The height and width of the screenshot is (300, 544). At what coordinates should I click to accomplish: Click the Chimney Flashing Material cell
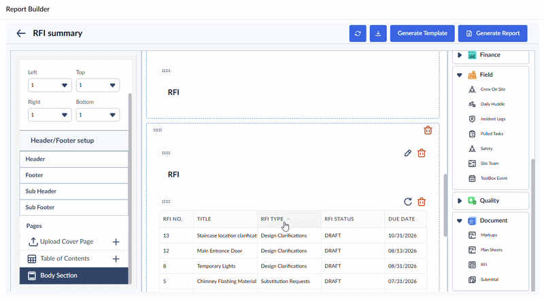pos(225,281)
